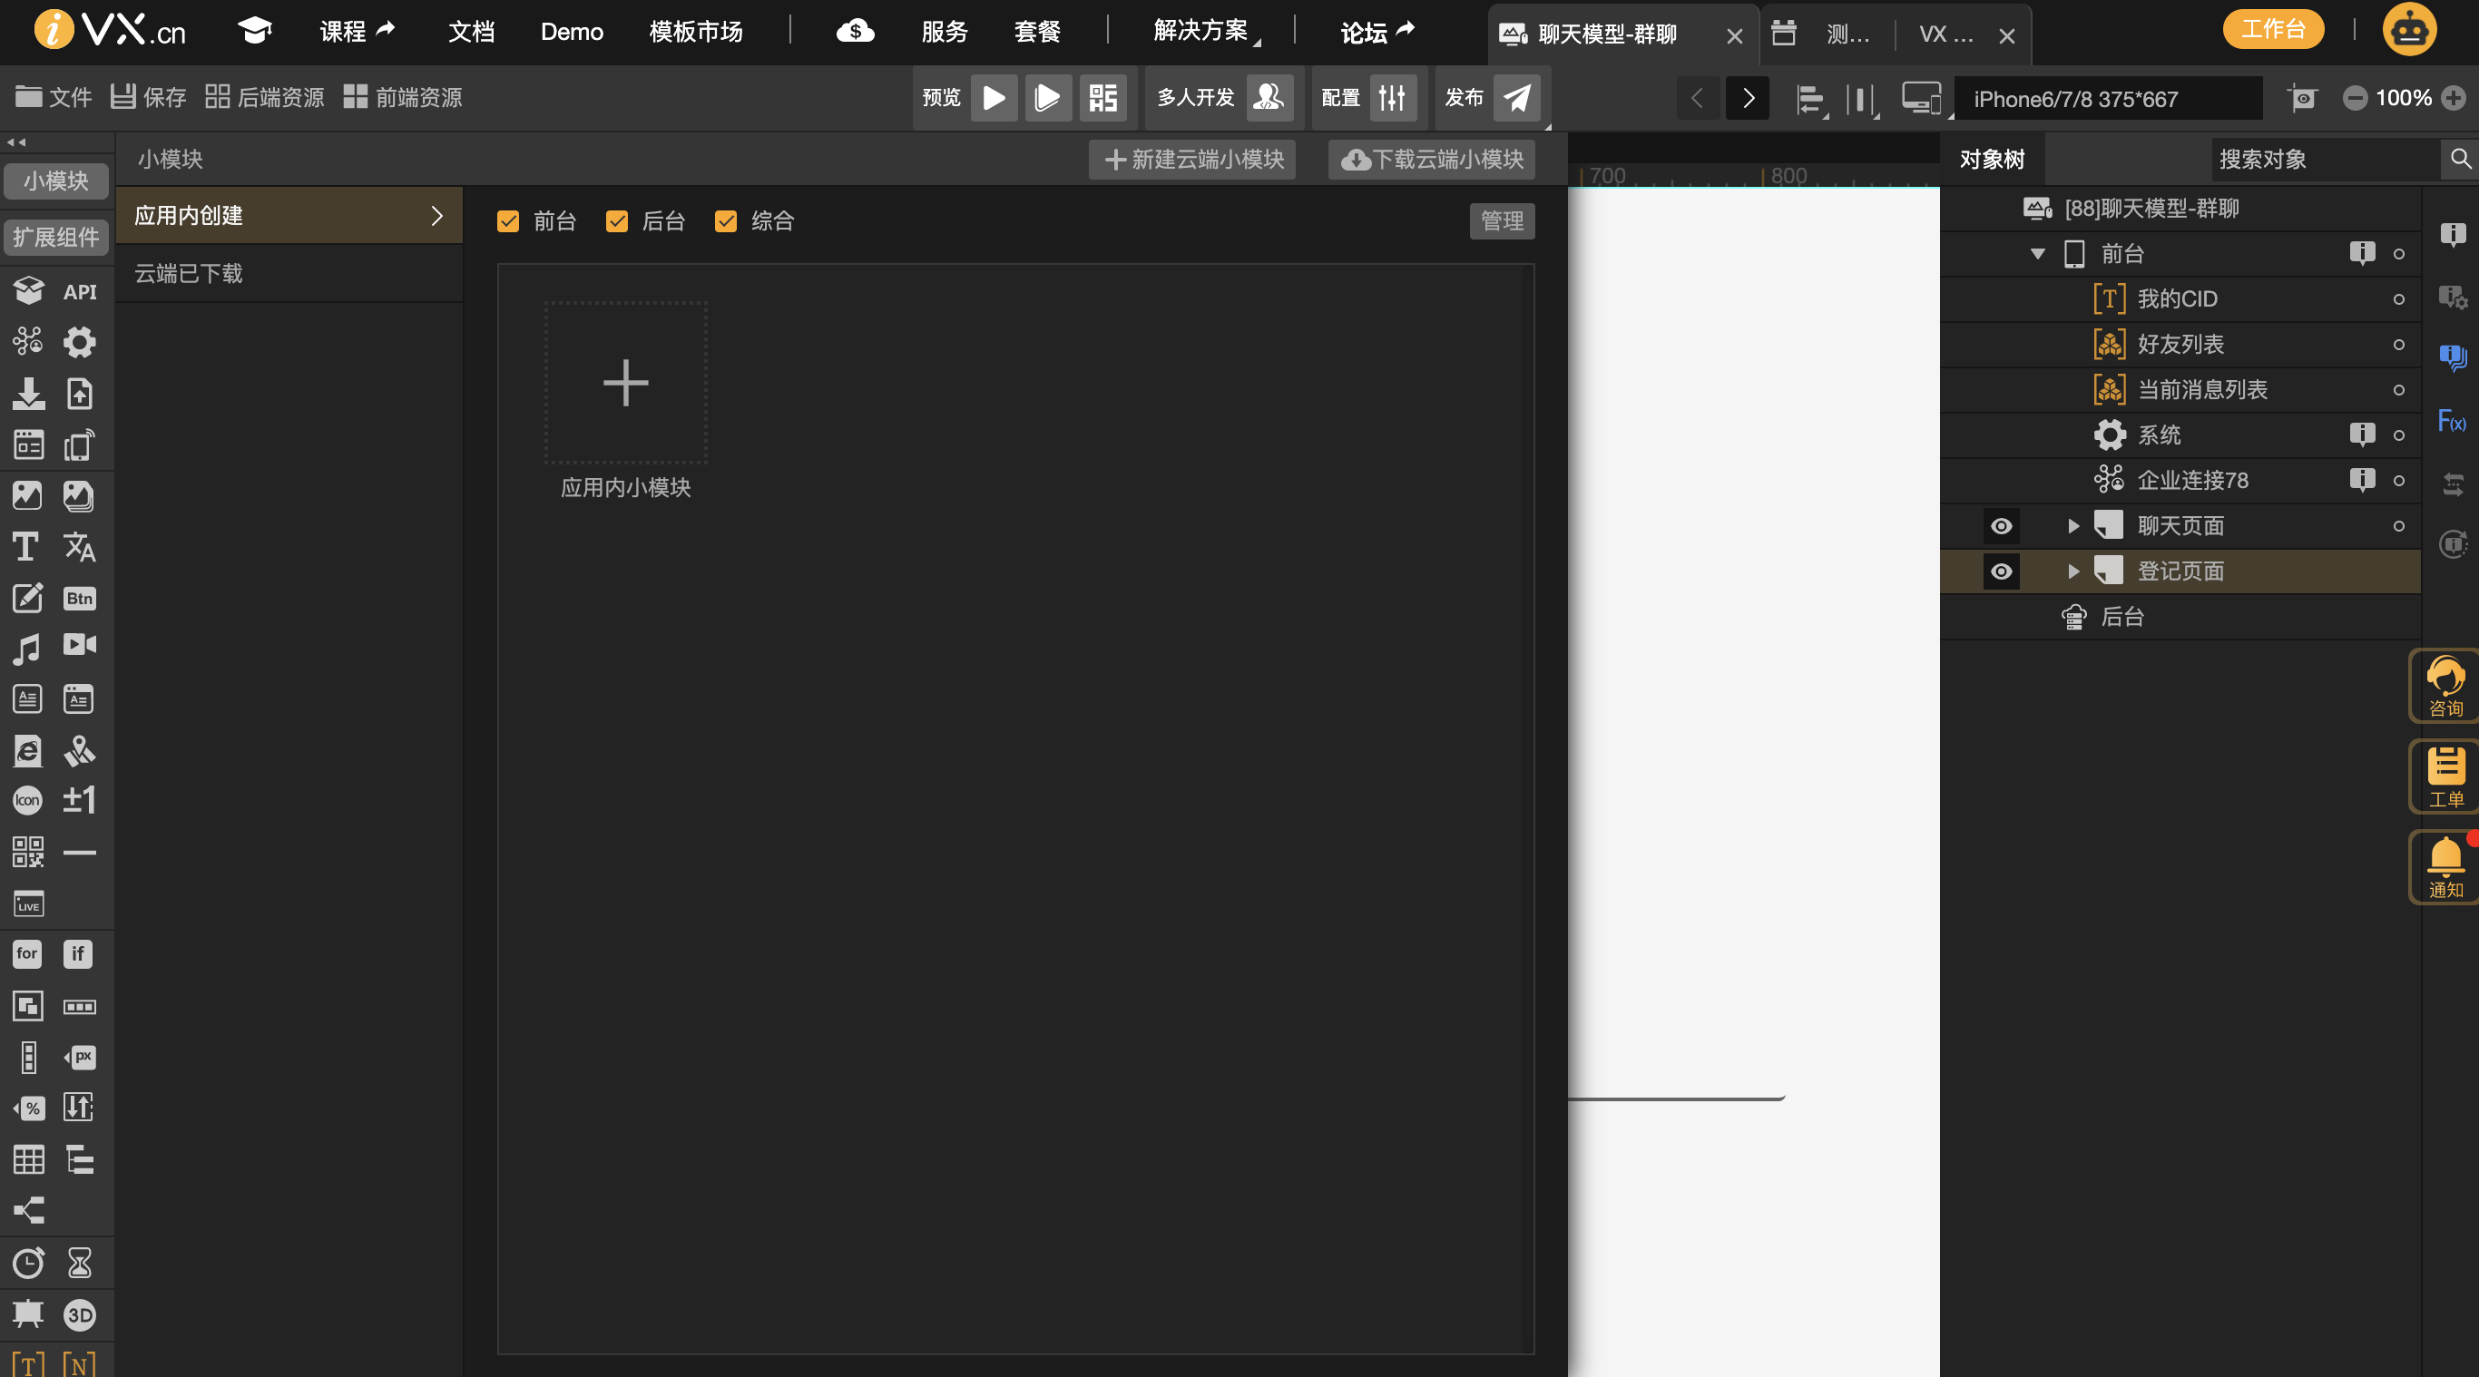Select the QR code component icon
The width and height of the screenshot is (2479, 1377).
click(28, 852)
